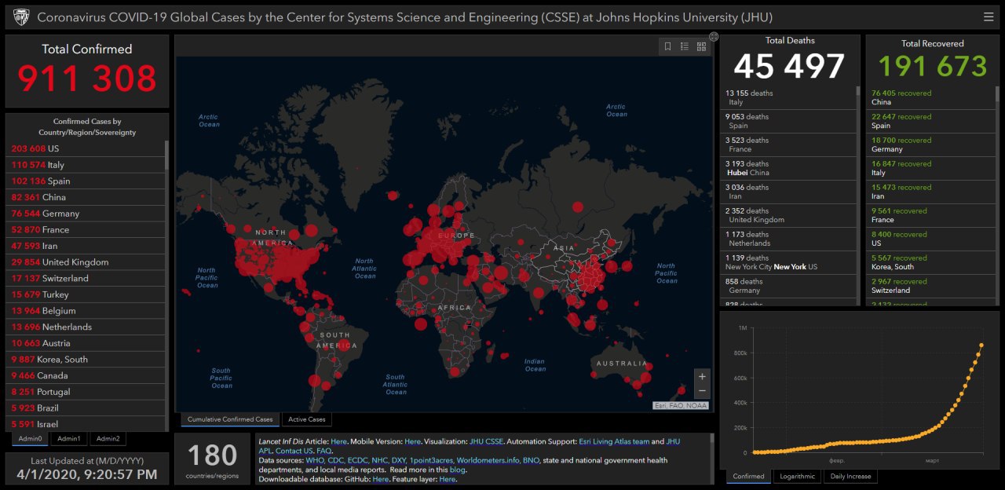1005x490 pixels.
Task: Click the 180 countries/regions counter
Action: pos(213,459)
